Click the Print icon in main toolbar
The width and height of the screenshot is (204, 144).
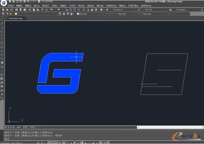coord(16,10)
